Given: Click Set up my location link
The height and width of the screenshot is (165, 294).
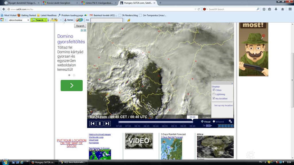Looking at the screenshot, I should 223,105.
